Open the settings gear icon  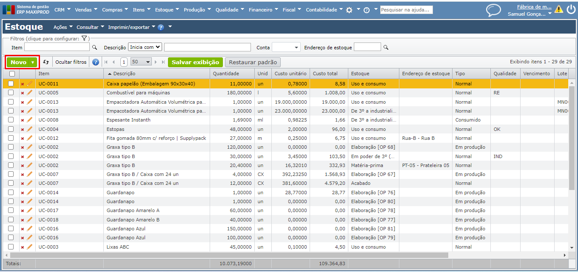pos(349,10)
